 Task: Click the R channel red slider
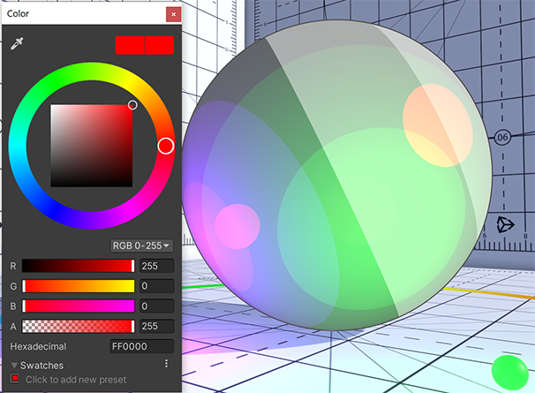[79, 266]
